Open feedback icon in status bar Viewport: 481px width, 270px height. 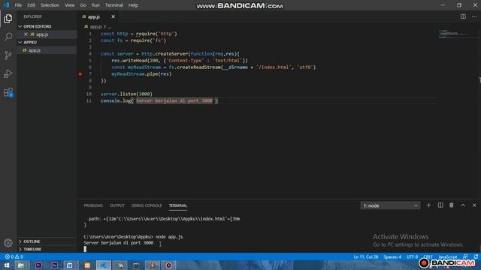point(465,256)
